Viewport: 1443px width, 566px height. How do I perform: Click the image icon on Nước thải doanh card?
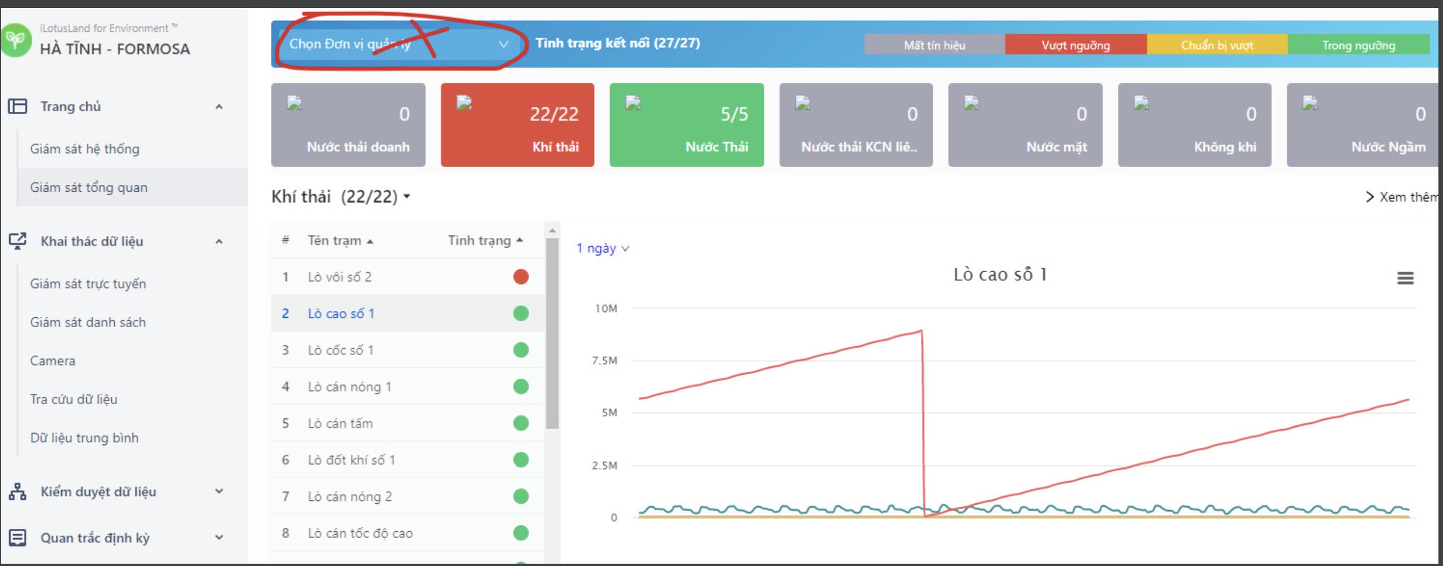click(x=294, y=103)
